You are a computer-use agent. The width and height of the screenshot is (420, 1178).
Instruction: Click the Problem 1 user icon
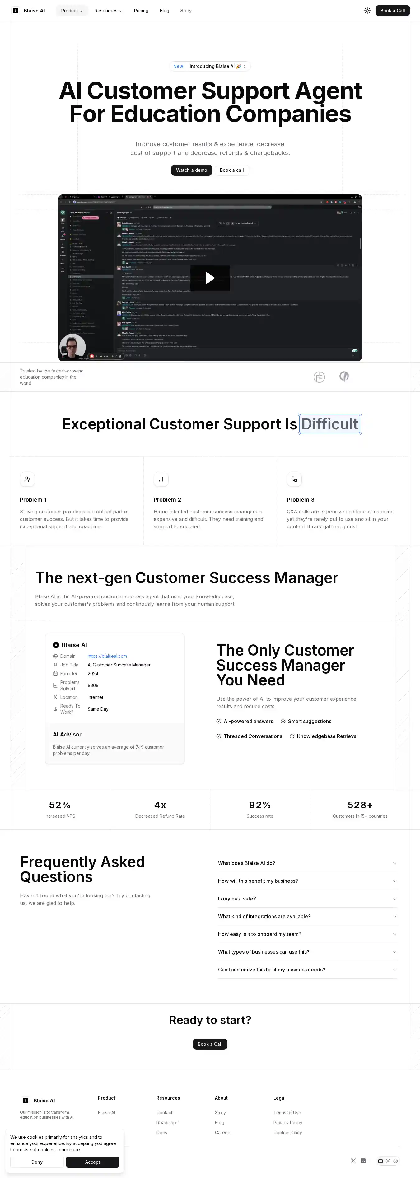pyautogui.click(x=27, y=479)
